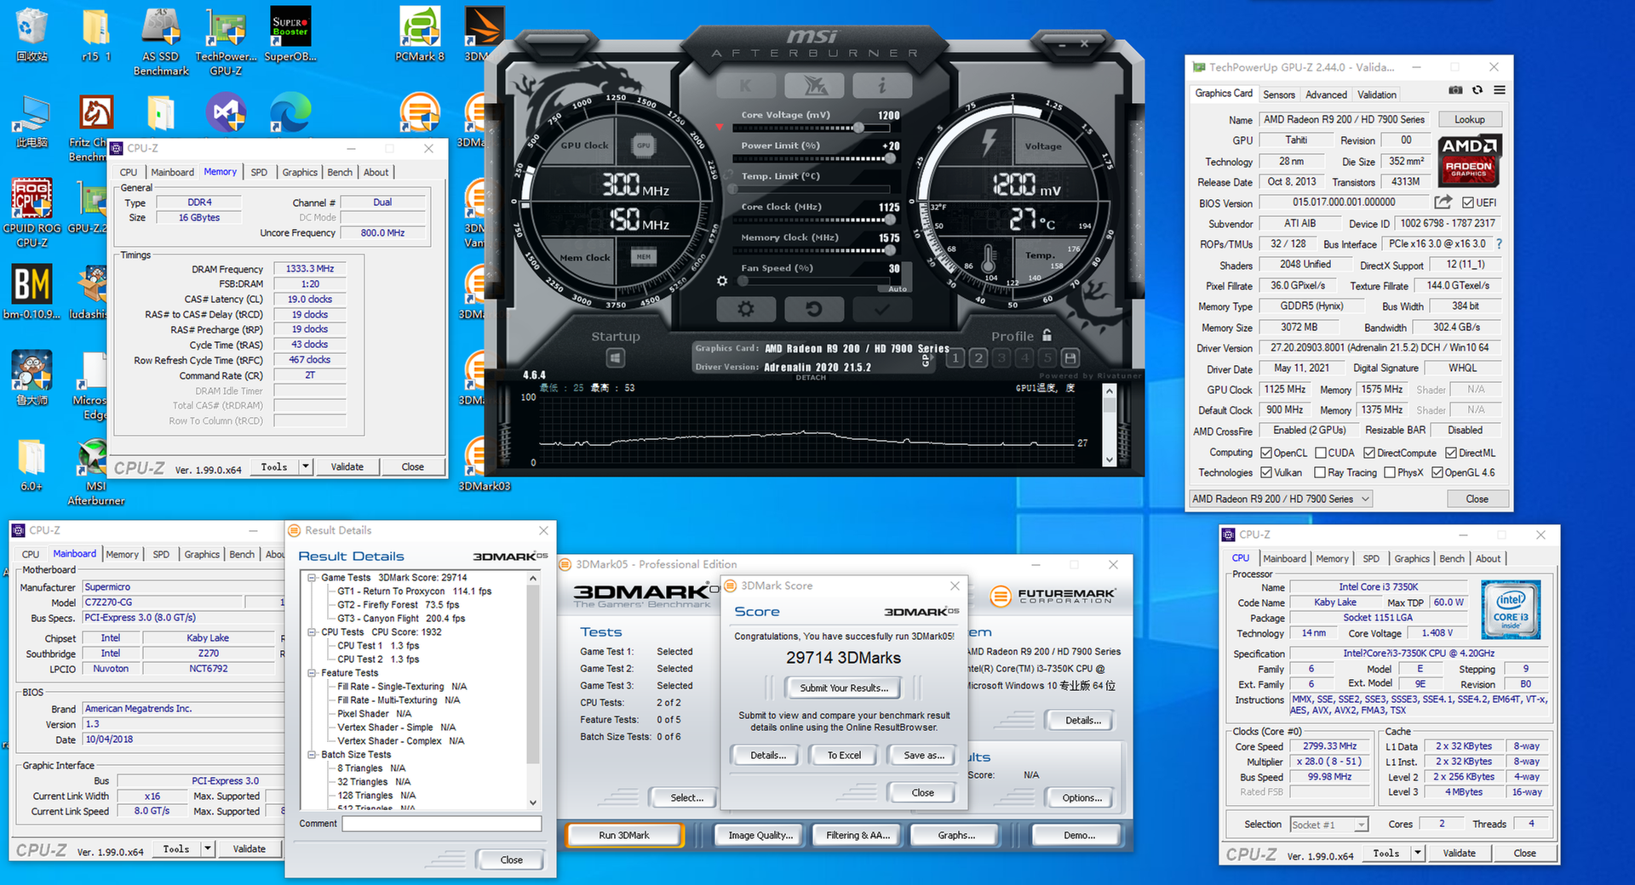Click the Lookup button in GPU-Z
1635x885 pixels.
pos(1470,119)
